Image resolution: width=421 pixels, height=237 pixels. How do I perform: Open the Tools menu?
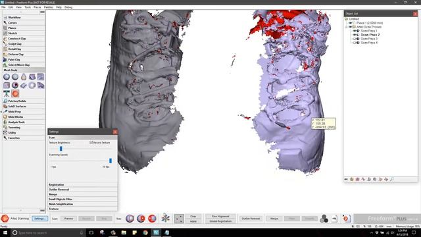(28, 7)
